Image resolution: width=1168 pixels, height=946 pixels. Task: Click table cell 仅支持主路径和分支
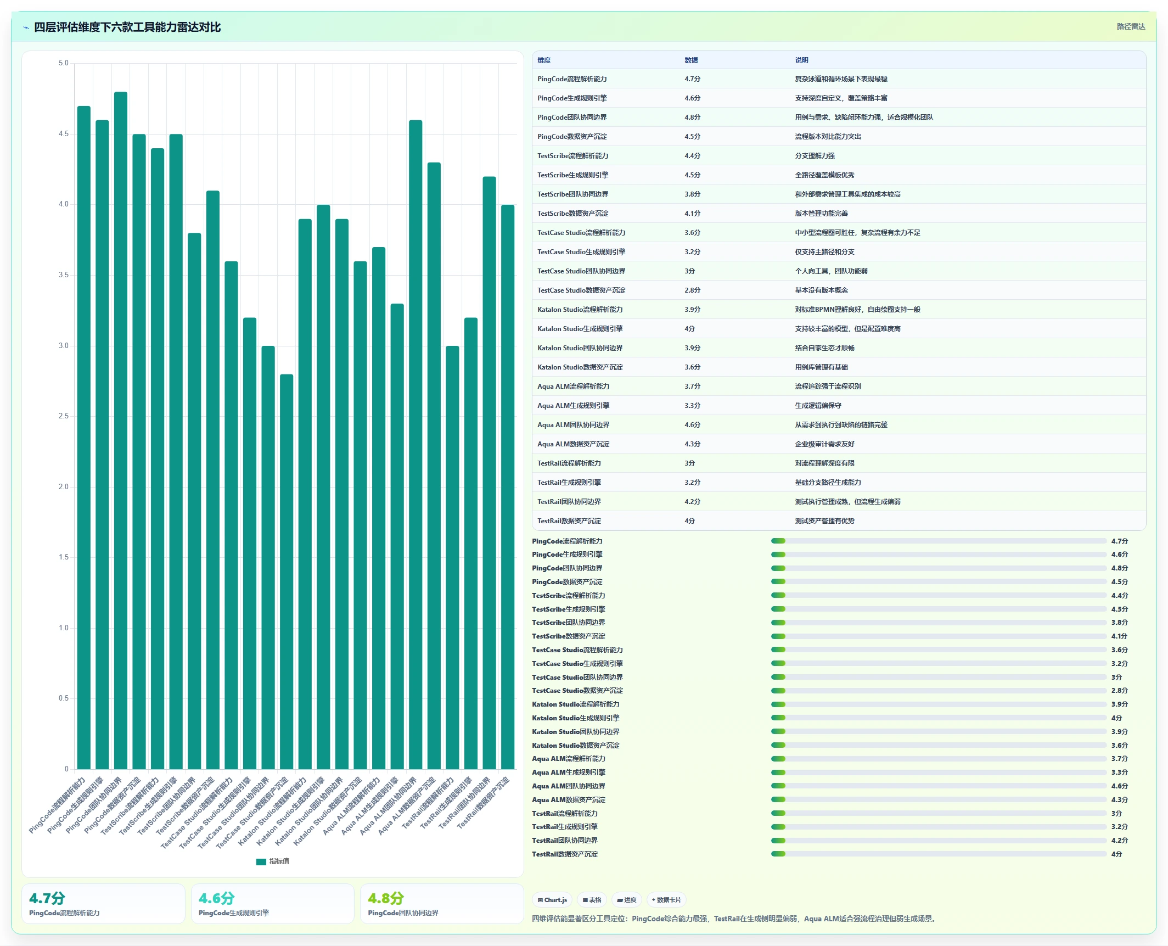(824, 252)
